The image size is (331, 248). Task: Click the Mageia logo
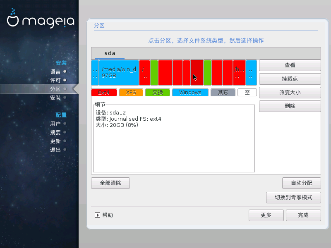pos(41,19)
